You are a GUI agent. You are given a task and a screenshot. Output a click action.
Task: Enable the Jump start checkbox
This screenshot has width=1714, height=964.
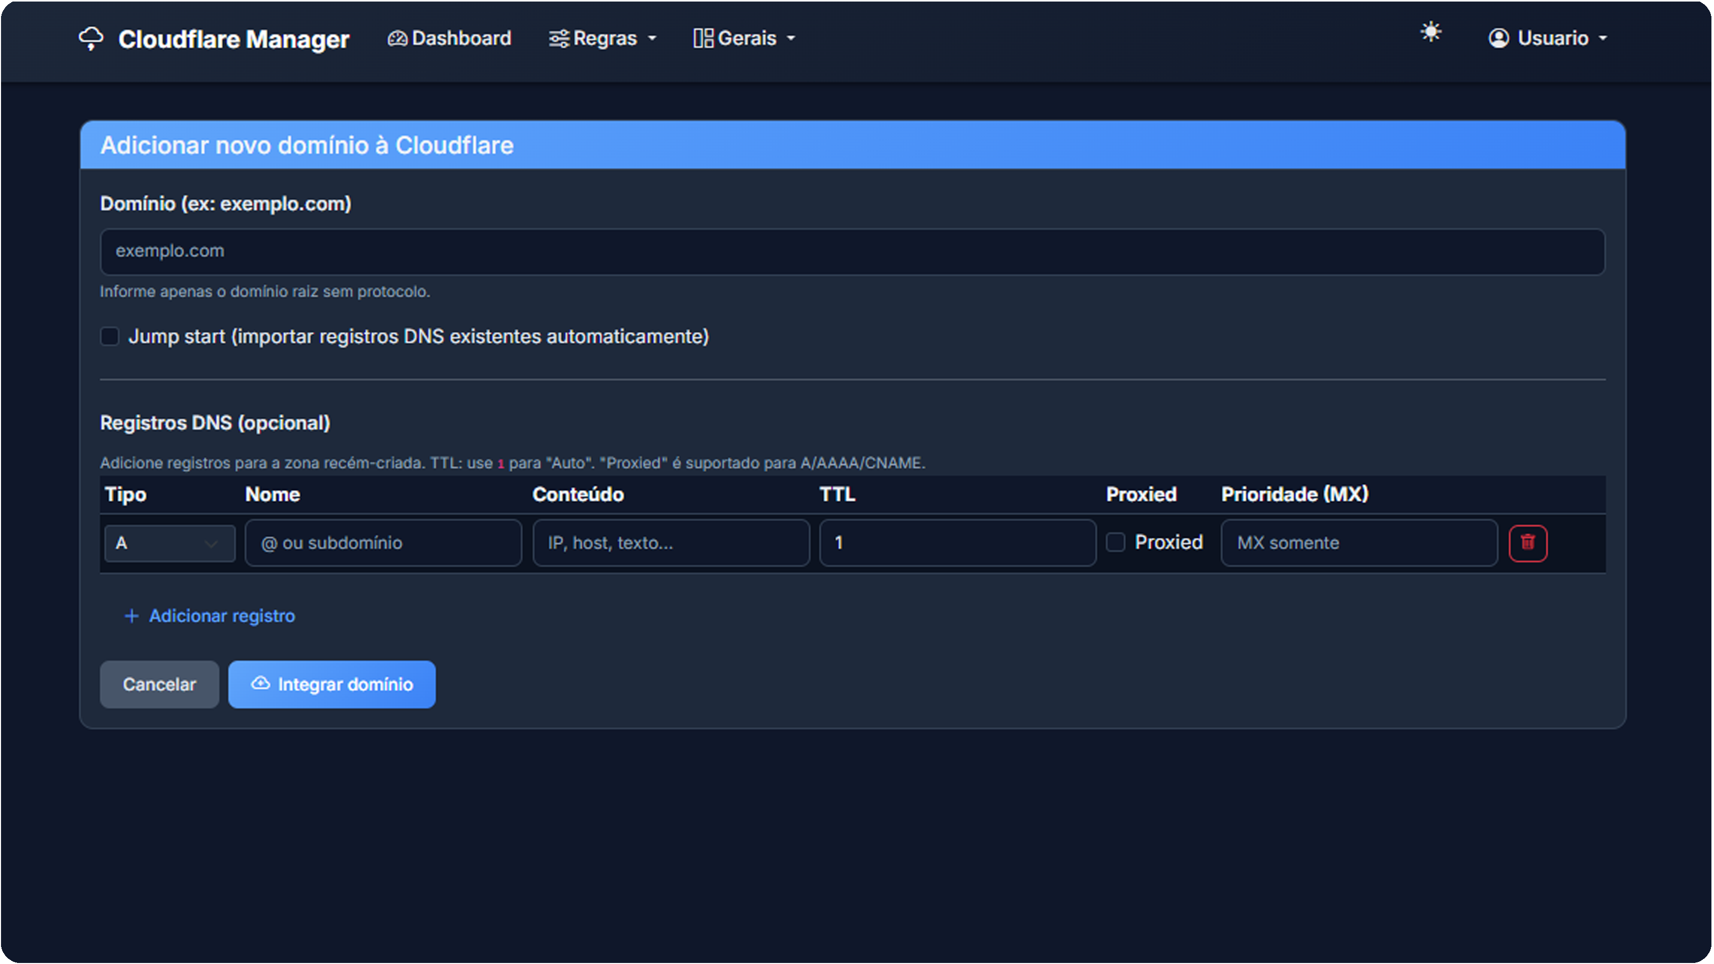110,337
